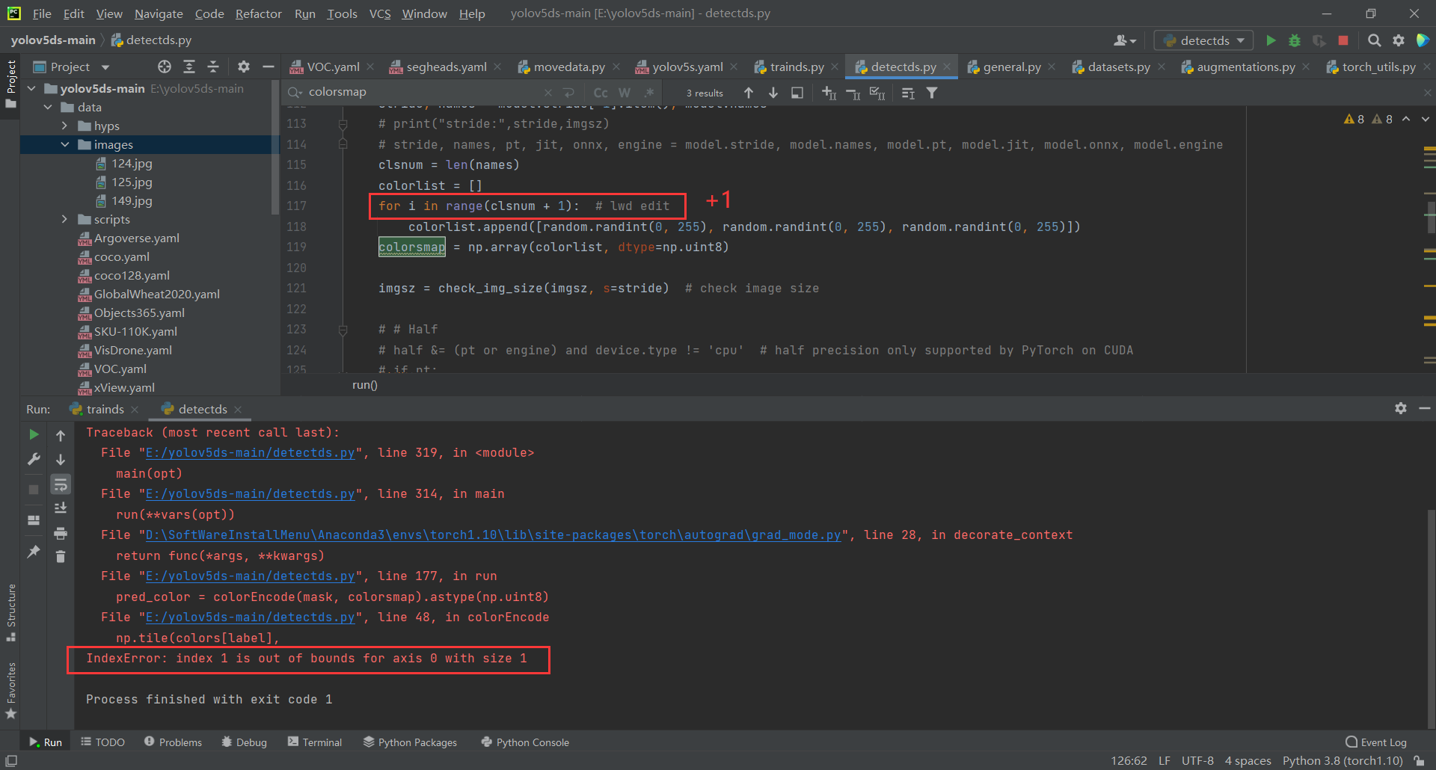Select 149.jpg in project tree
The height and width of the screenshot is (770, 1436).
(132, 200)
